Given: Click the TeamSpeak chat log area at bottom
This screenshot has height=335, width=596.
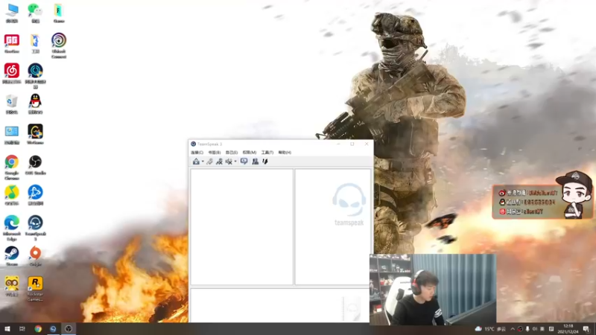Looking at the screenshot, I should click(280, 306).
